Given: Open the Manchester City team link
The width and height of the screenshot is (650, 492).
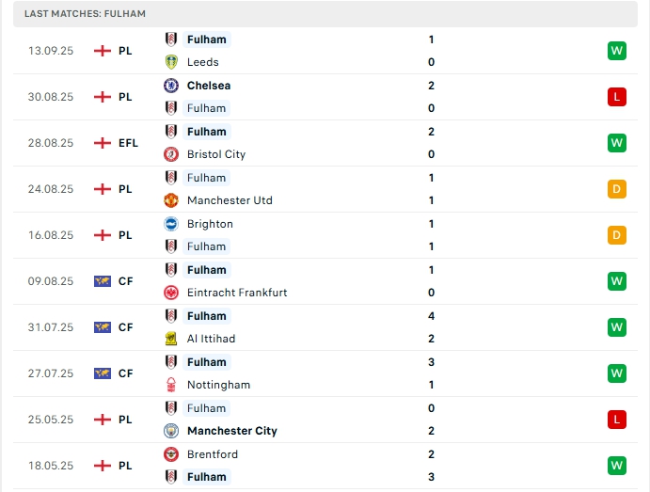Looking at the screenshot, I should [x=231, y=431].
